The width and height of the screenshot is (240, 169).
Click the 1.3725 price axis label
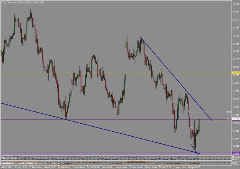pos(236,28)
